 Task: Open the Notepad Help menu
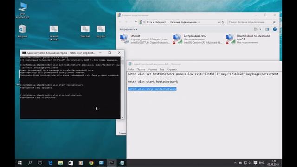coord(172,69)
